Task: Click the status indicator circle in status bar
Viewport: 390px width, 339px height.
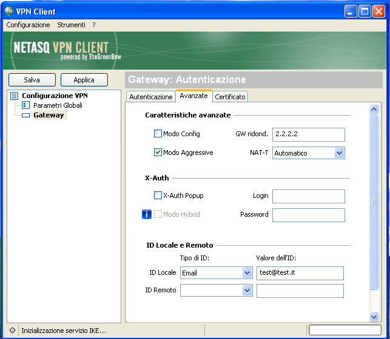Action: coord(12,331)
